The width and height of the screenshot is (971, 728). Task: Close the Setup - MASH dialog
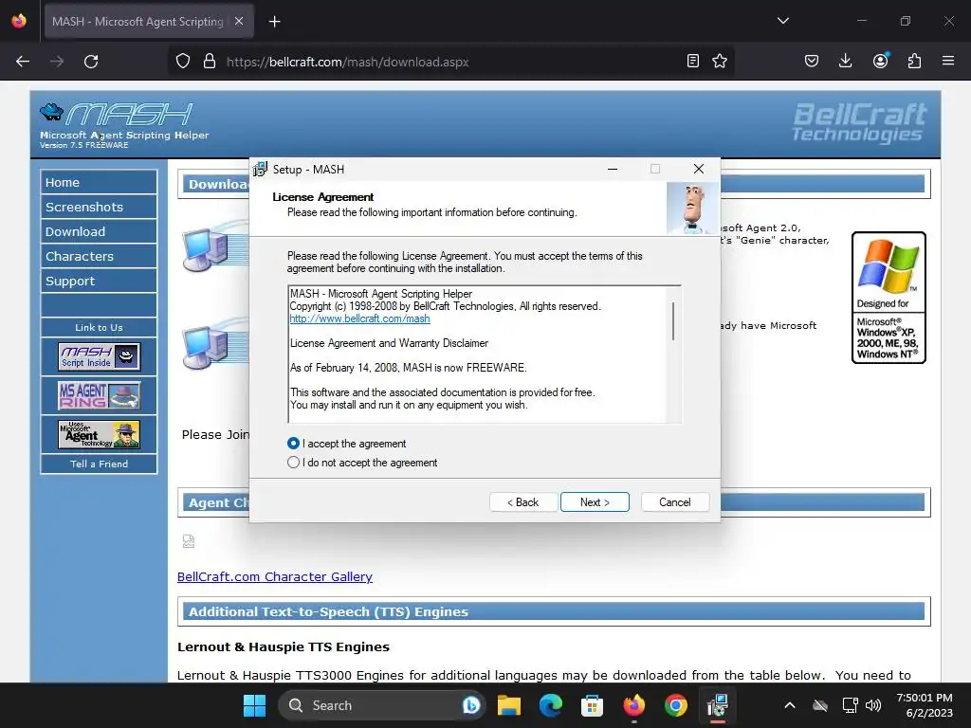699,169
